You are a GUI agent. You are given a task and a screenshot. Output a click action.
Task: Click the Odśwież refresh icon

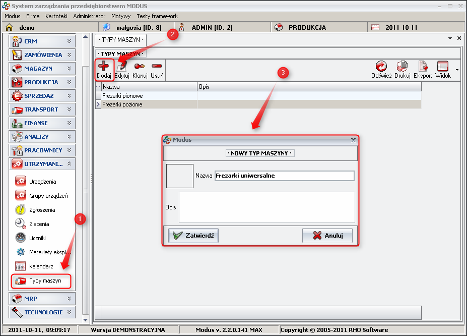click(381, 66)
